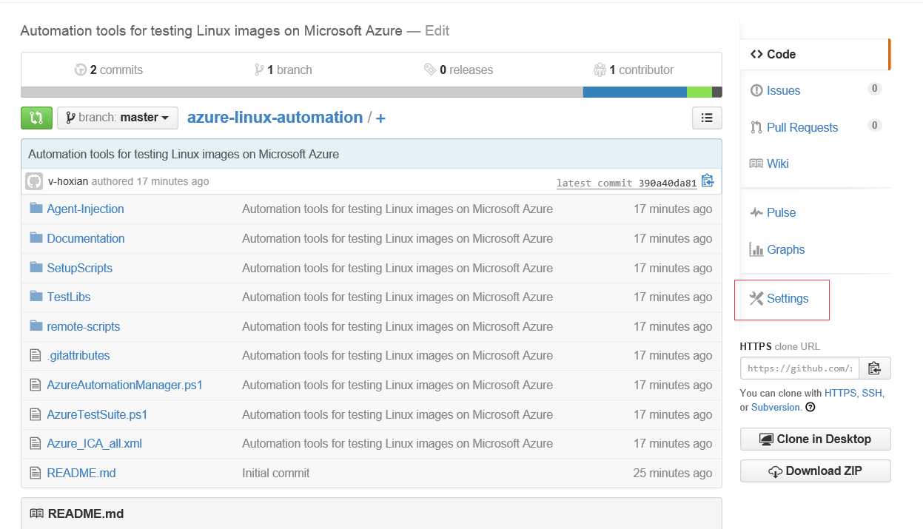Click the Download ZIP button

point(815,471)
